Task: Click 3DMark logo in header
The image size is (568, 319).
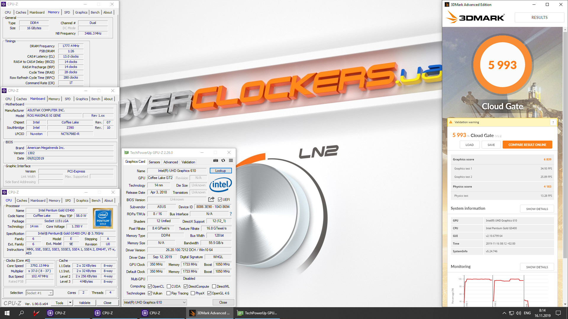Action: 475,17
